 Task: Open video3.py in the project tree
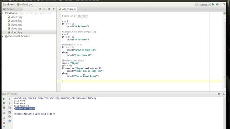point(17,25)
